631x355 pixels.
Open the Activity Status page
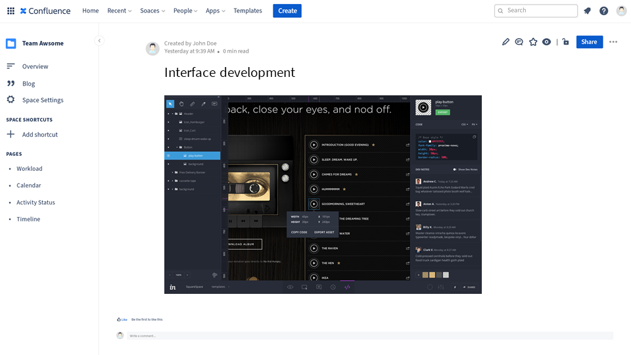[35, 202]
